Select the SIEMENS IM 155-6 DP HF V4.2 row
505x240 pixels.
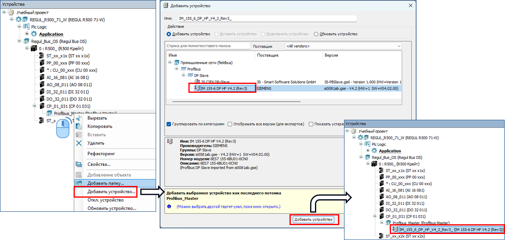coord(228,88)
